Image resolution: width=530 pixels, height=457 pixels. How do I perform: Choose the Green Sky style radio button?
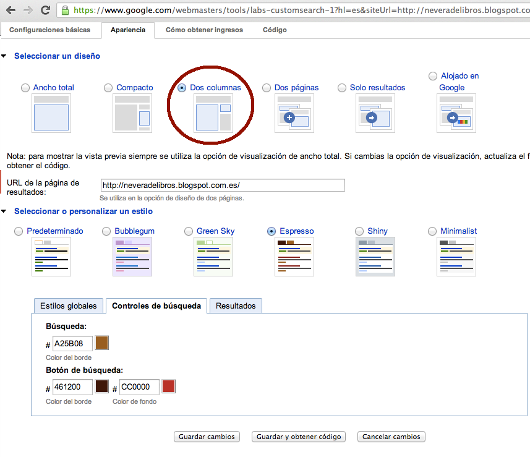coord(189,231)
